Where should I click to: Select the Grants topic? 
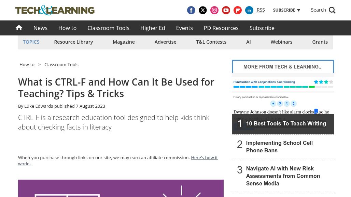tap(320, 42)
